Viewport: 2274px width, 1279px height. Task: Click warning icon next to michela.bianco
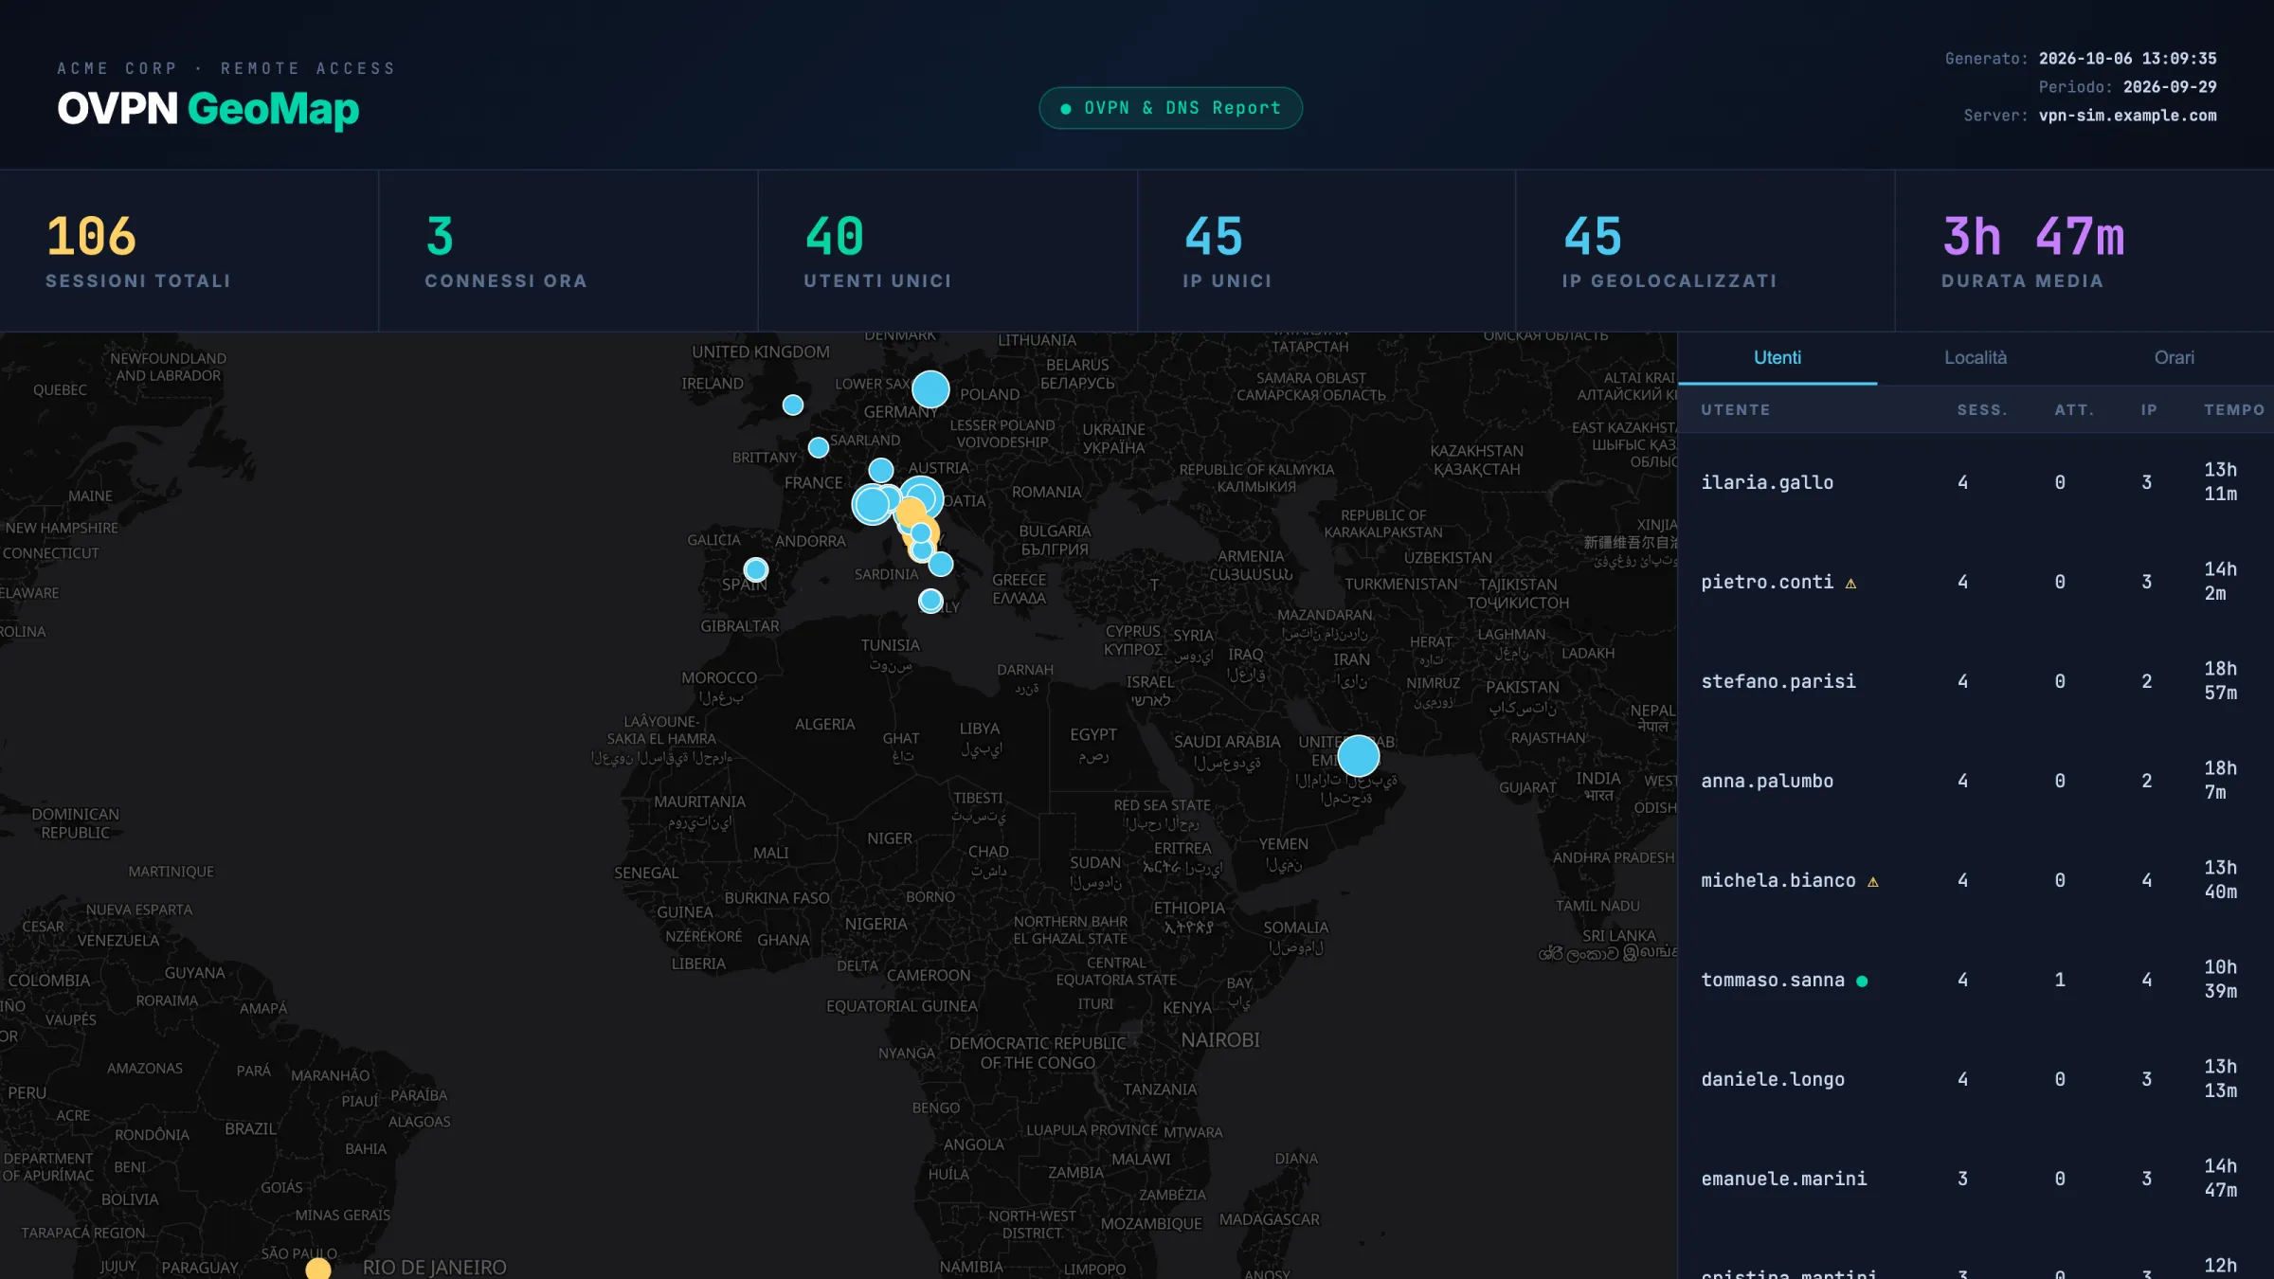click(1873, 882)
